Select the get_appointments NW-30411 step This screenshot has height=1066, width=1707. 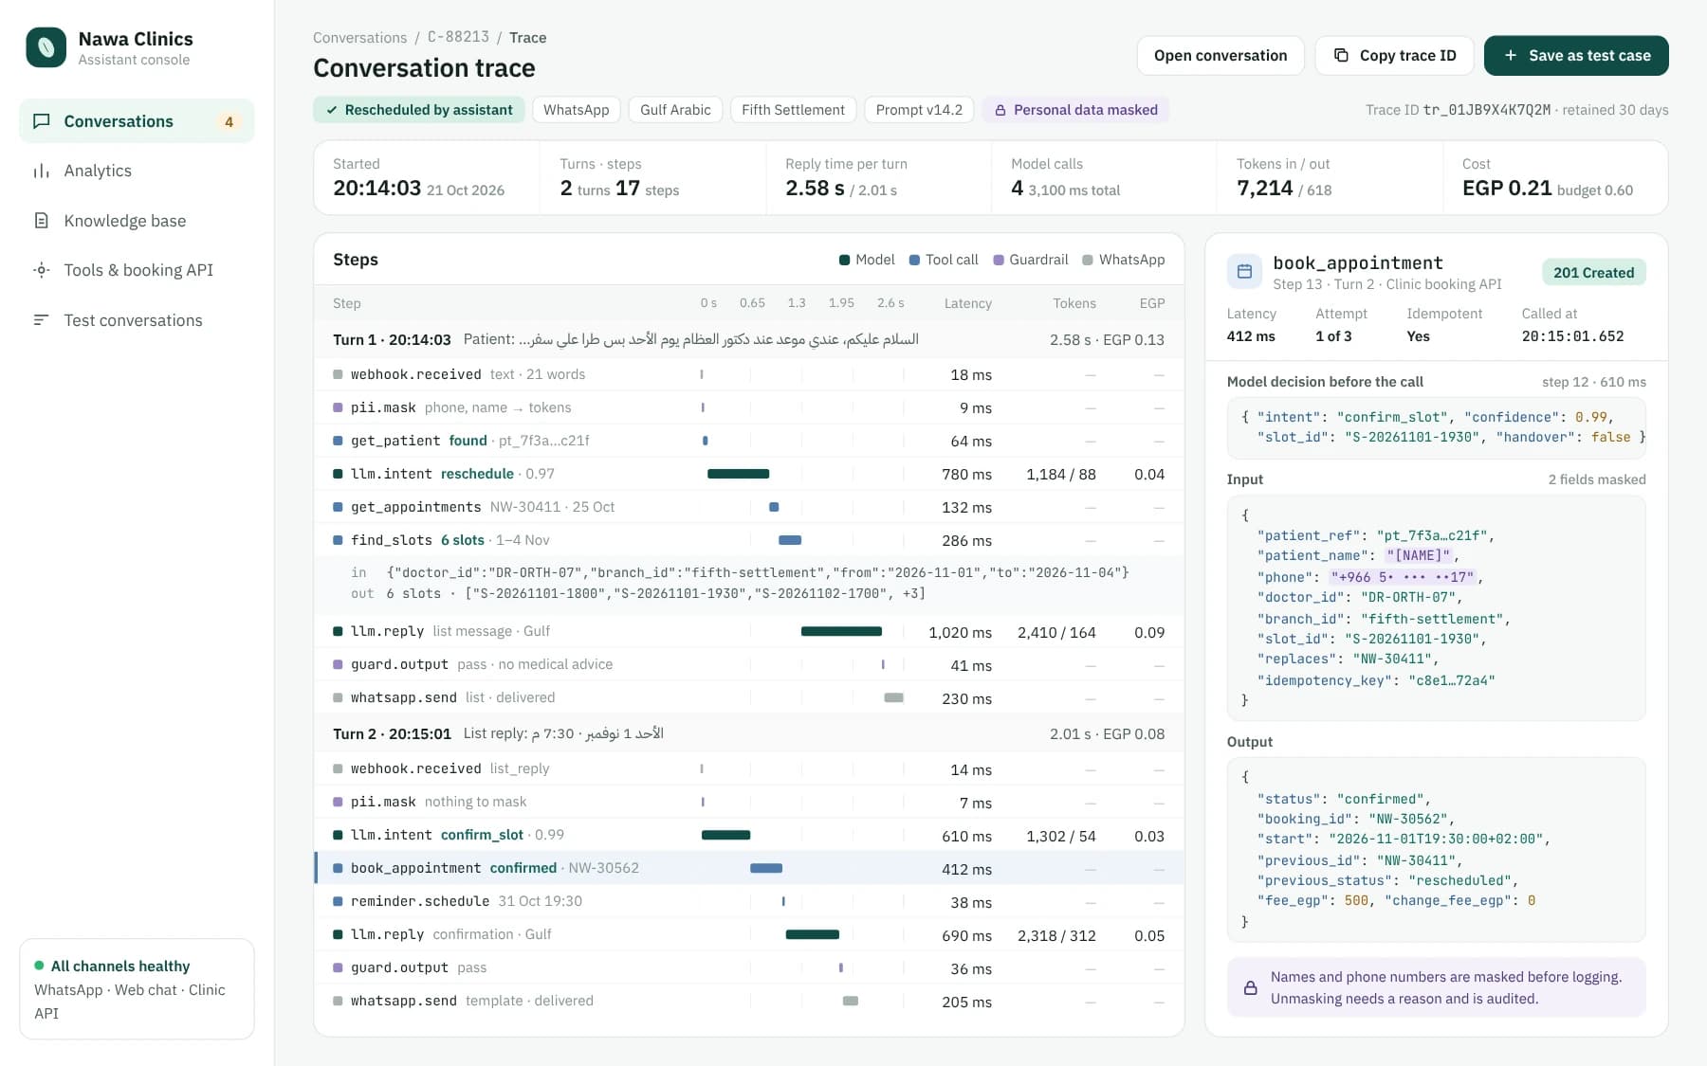[x=749, y=507]
